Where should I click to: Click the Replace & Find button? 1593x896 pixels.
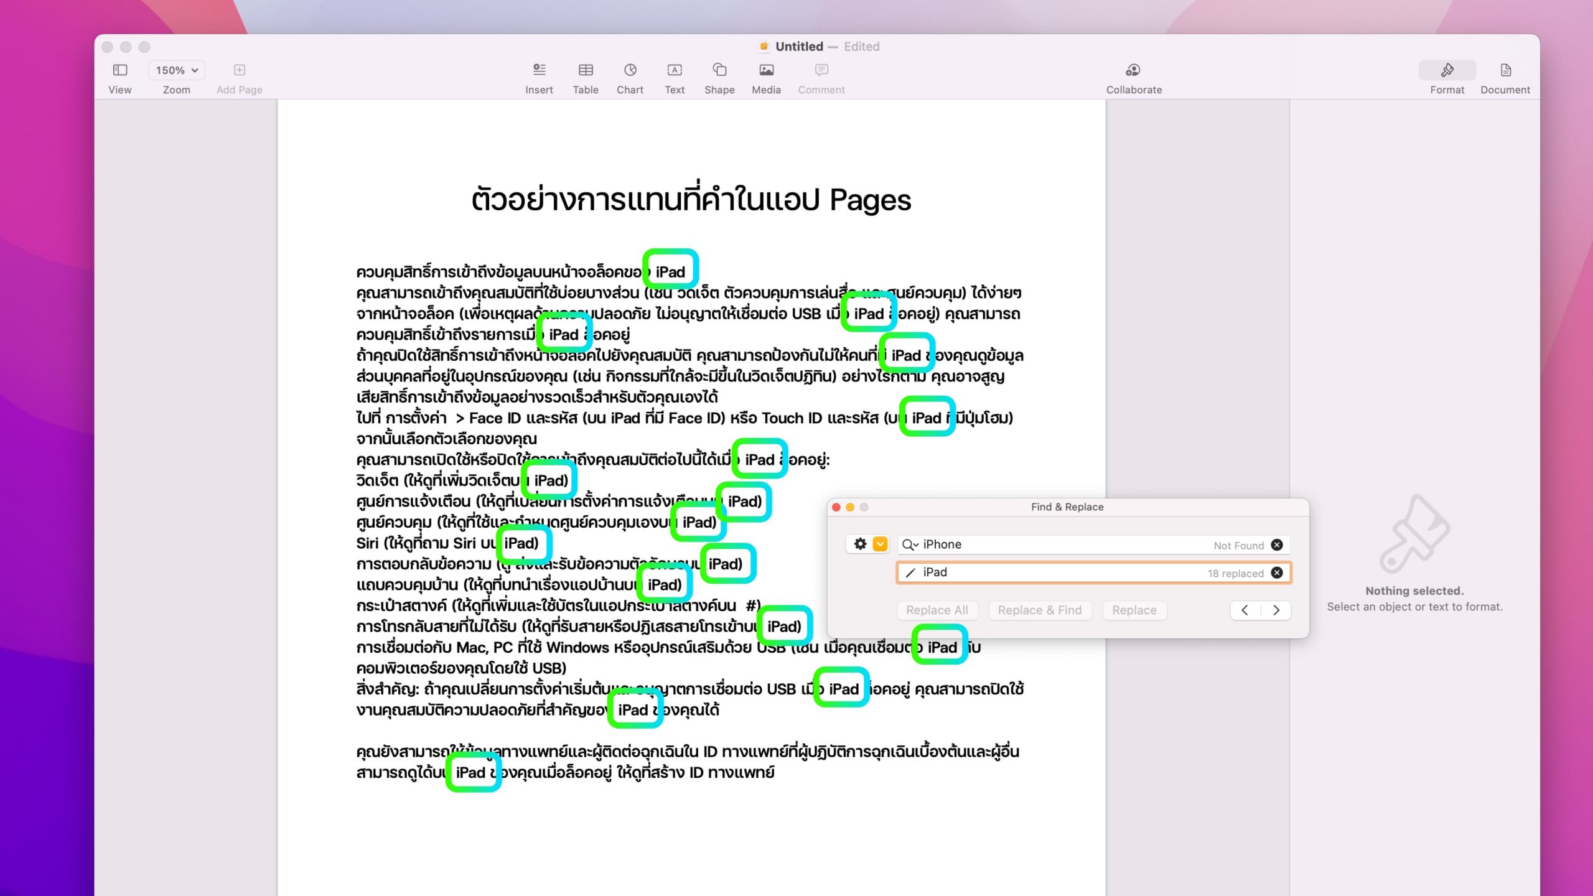coord(1039,610)
